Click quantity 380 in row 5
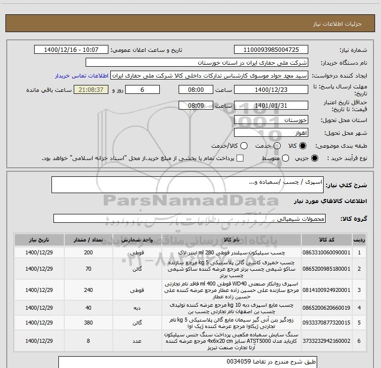Image resolution: width=381 pixels, height=368 pixels. [x=88, y=323]
